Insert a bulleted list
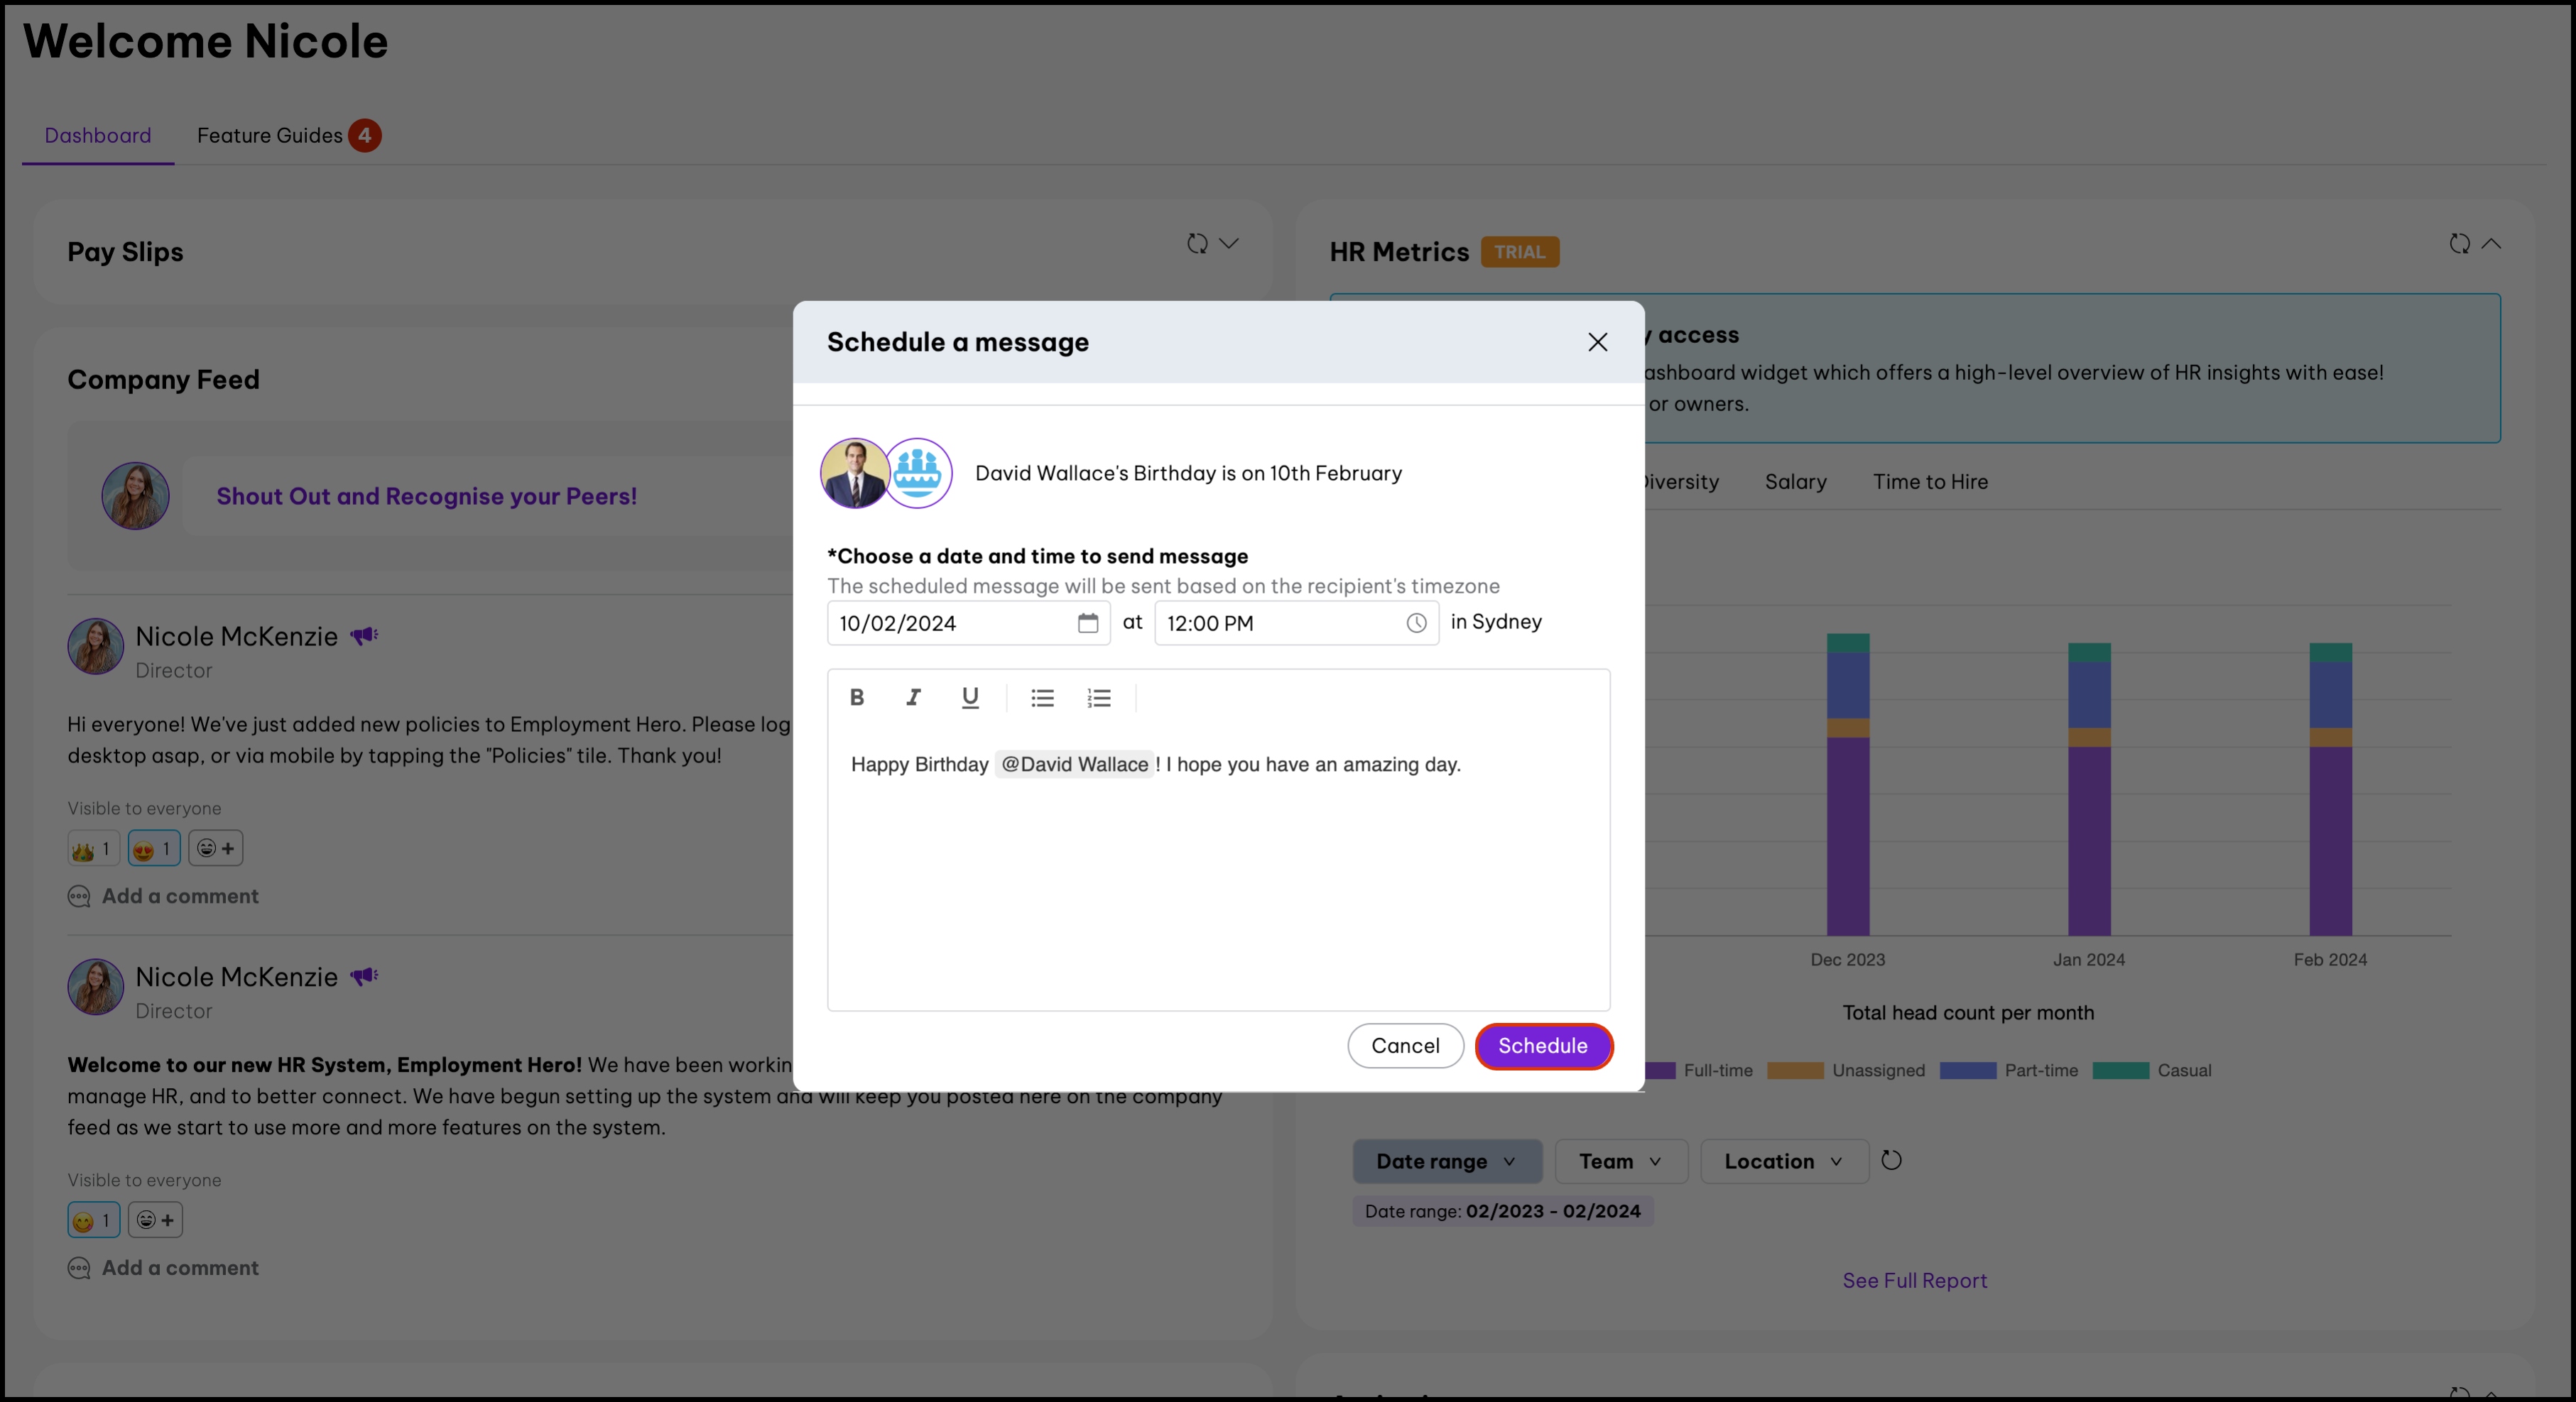The height and width of the screenshot is (1402, 2576). click(1042, 698)
